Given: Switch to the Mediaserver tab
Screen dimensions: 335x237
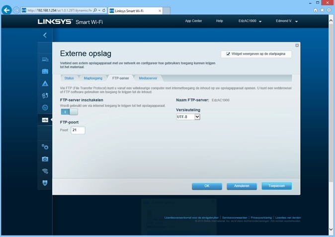Looking at the screenshot, I should pos(148,78).
